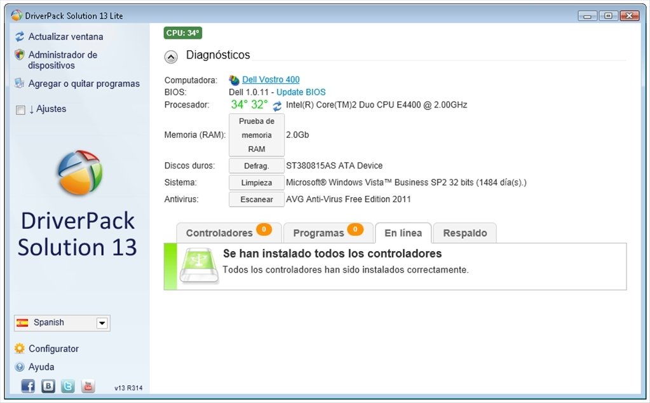Viewport: 650px width, 403px height.
Task: Click the Twitter bird icon
Action: [x=67, y=386]
